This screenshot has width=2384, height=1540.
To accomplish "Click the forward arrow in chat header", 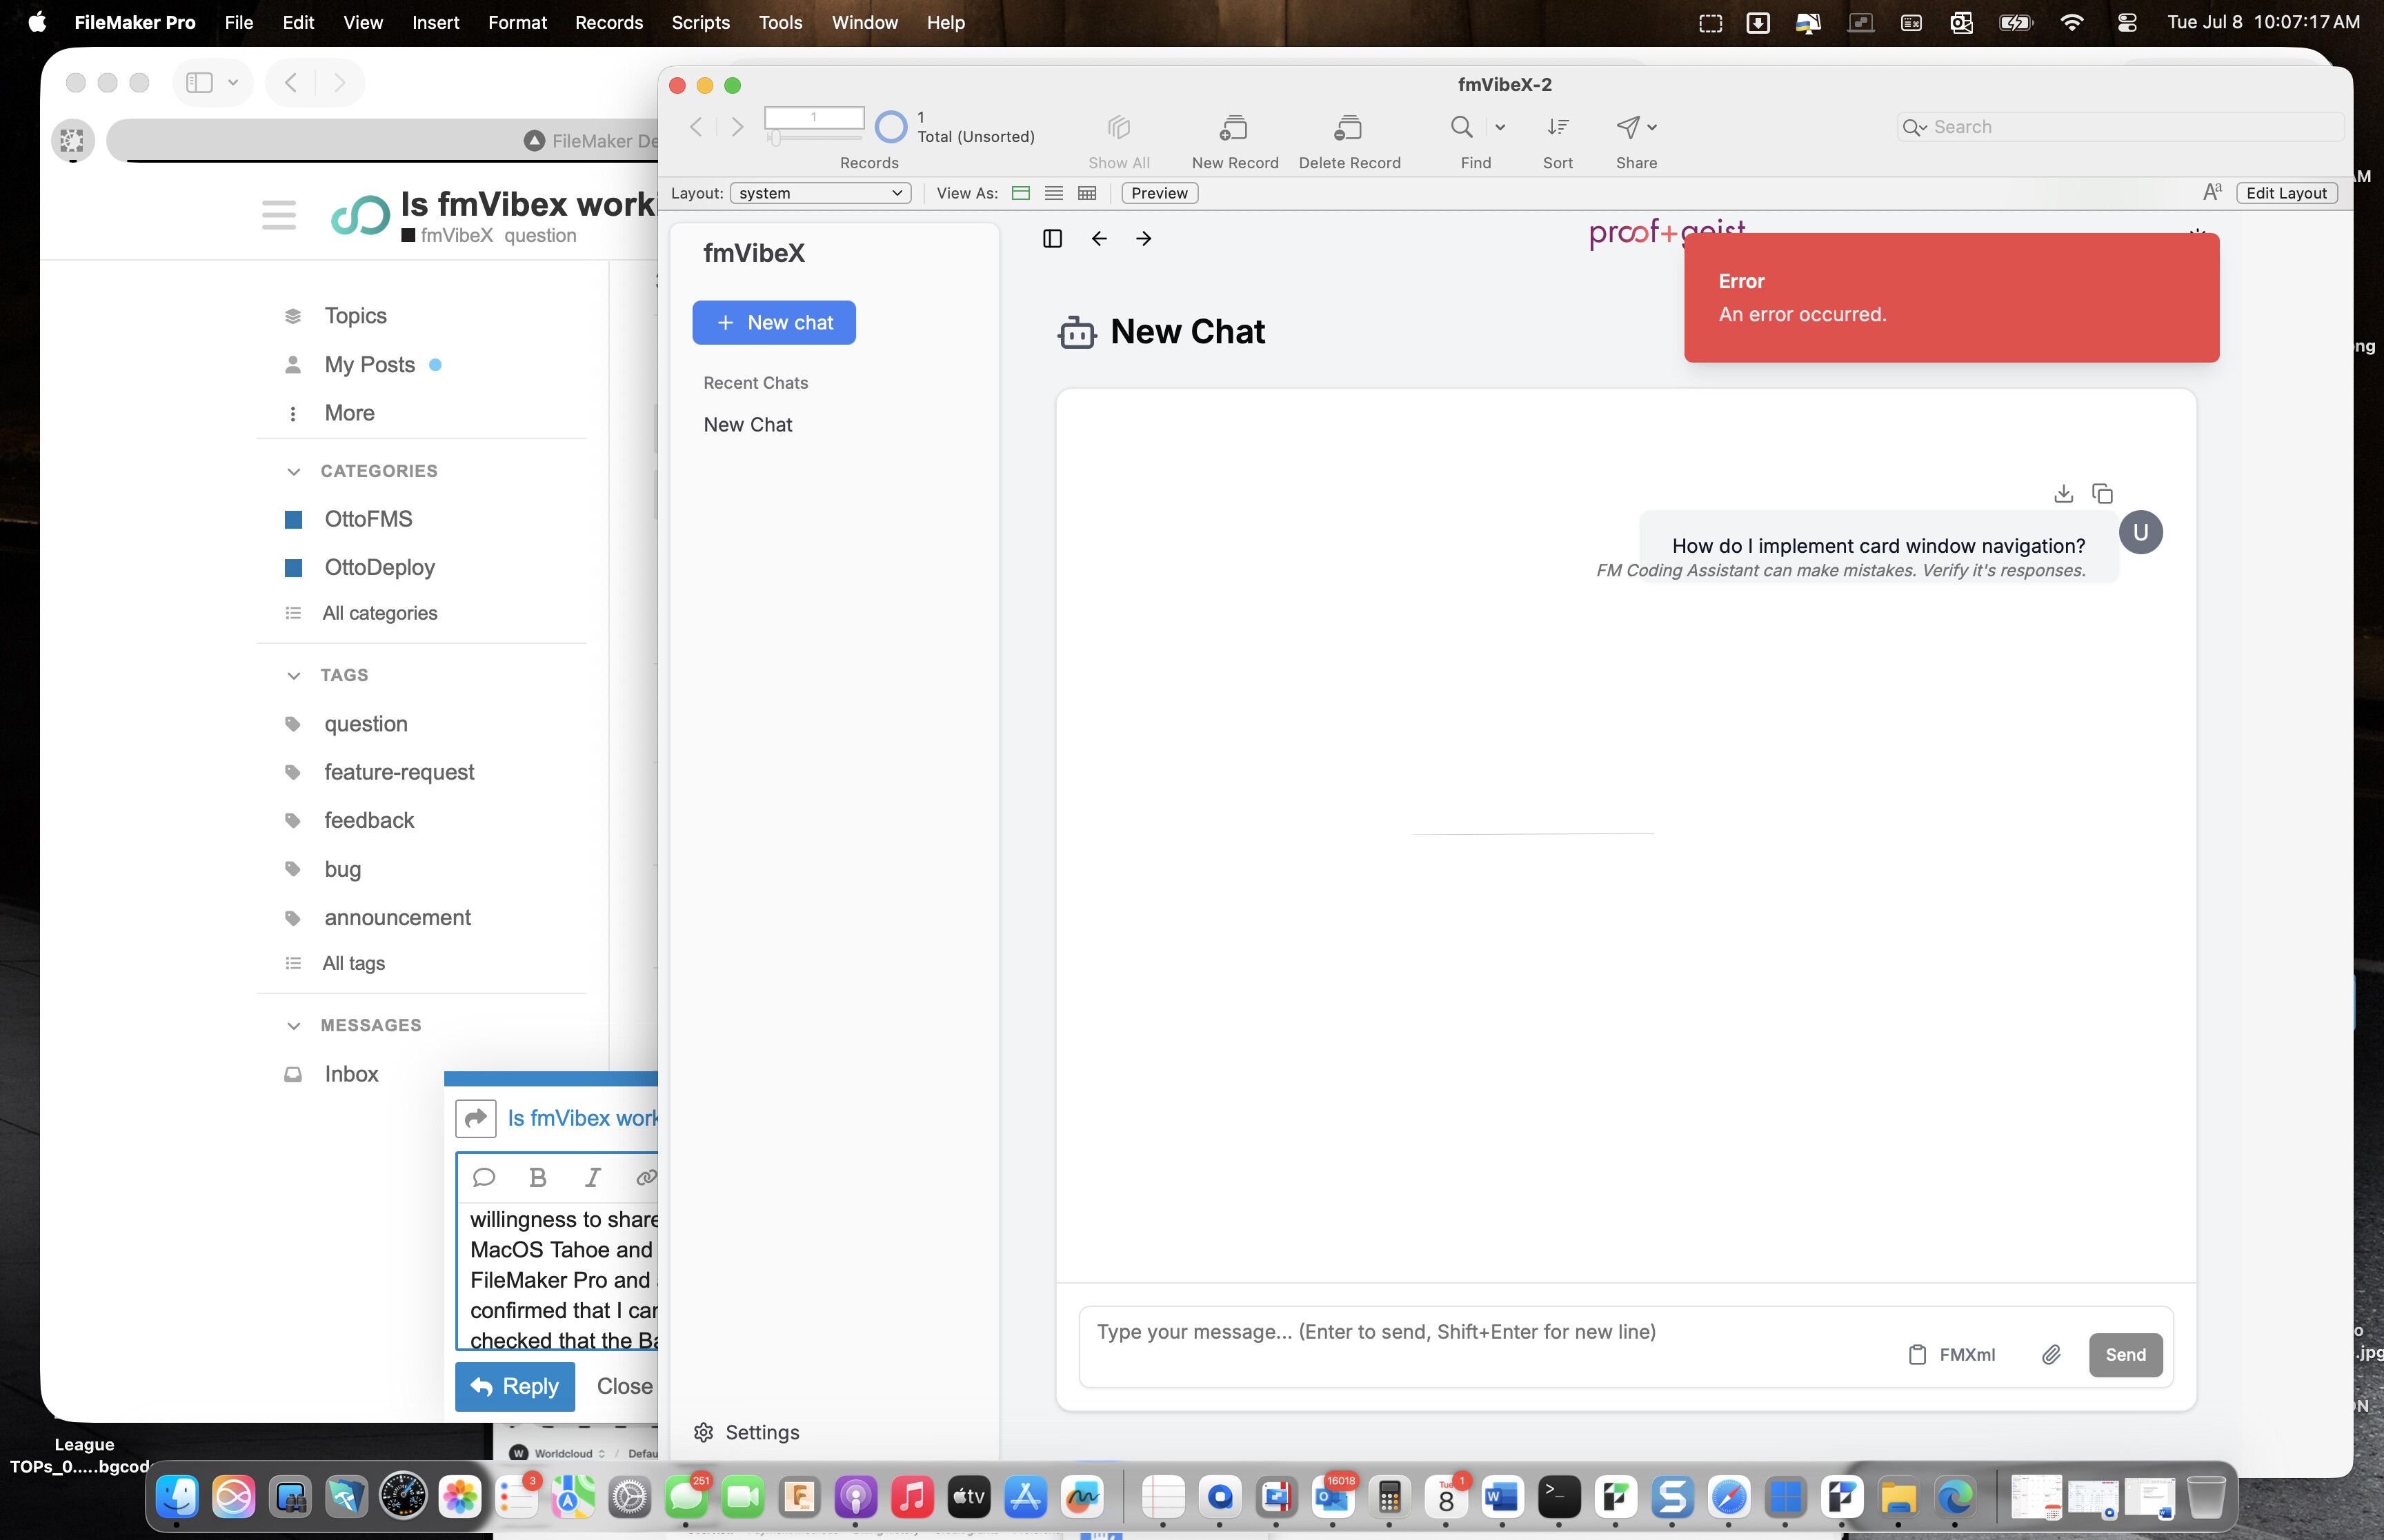I will 1144,238.
